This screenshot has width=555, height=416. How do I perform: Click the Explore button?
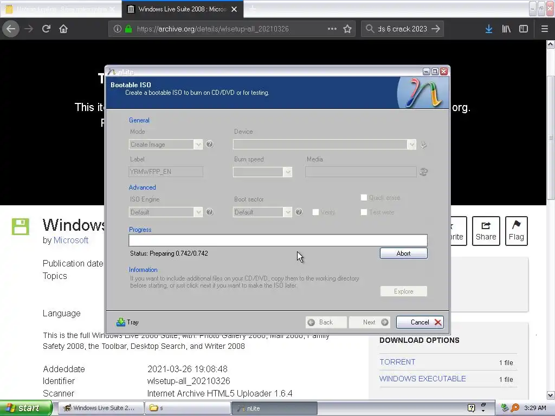click(x=403, y=291)
